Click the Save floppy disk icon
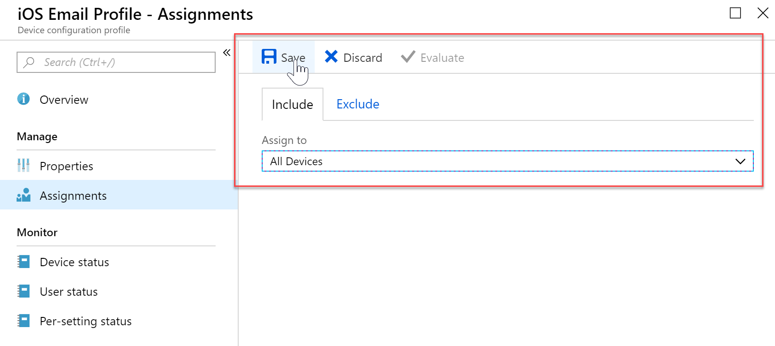The height and width of the screenshot is (346, 775). click(x=269, y=57)
